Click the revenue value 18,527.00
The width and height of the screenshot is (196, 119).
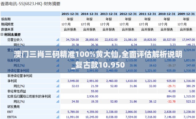(x=169, y=40)
